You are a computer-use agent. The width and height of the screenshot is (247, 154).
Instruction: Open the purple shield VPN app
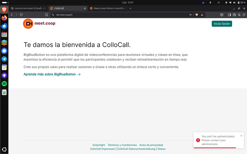[x=4, y=75]
